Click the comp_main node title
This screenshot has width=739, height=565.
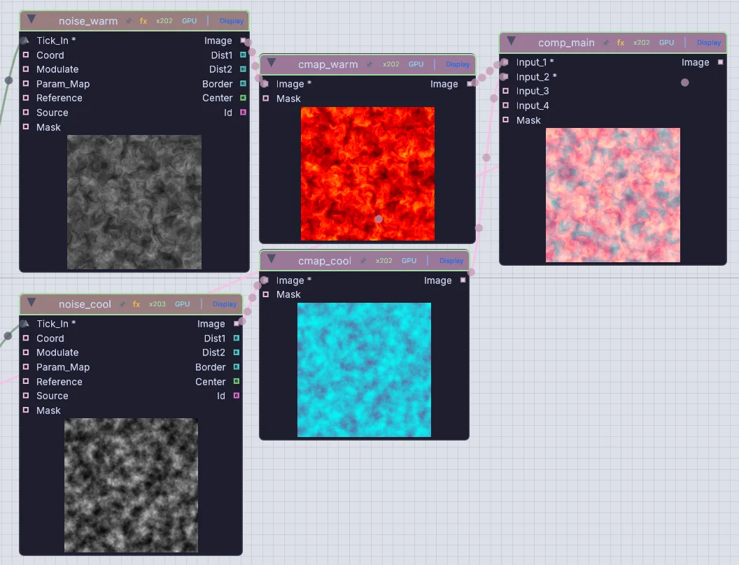(x=566, y=43)
